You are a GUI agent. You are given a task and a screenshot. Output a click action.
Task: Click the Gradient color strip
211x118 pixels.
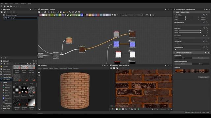click(192, 71)
